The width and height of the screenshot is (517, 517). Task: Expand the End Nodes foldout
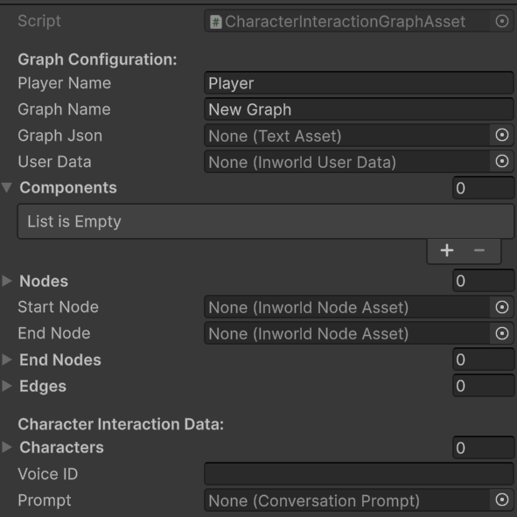tap(7, 360)
